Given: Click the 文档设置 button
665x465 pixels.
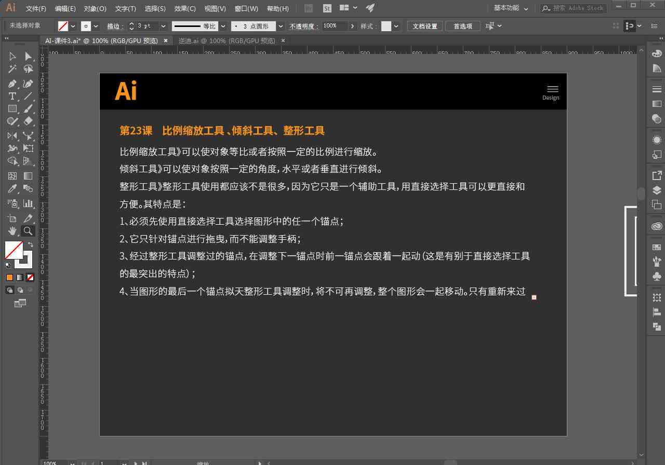Looking at the screenshot, I should pos(425,26).
